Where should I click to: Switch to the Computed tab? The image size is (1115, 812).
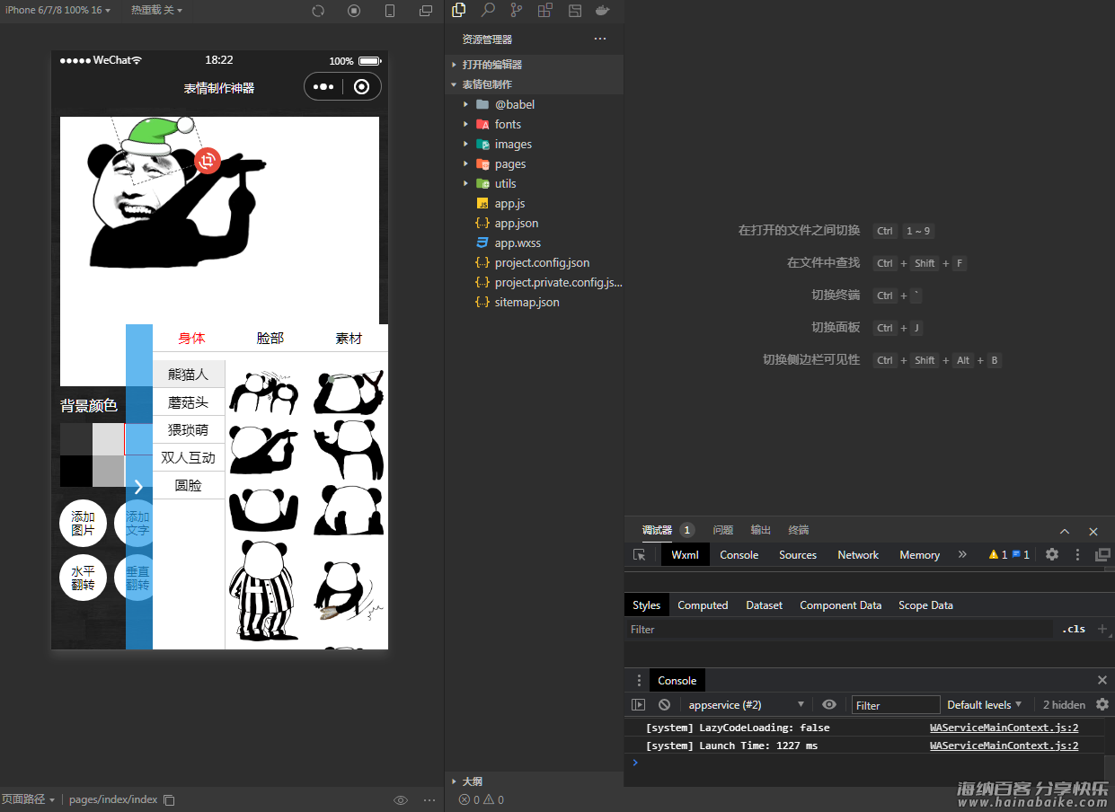(x=703, y=605)
